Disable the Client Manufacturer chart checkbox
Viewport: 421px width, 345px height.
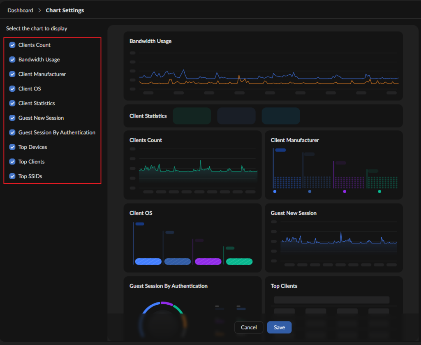pos(12,74)
